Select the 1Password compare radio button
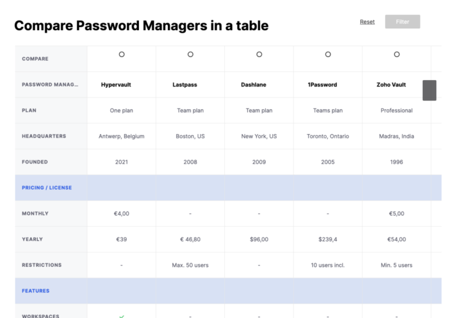Image resolution: width=456 pixels, height=318 pixels. [x=328, y=55]
